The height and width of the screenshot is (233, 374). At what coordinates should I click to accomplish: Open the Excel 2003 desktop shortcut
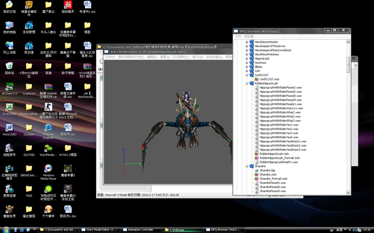9,109
